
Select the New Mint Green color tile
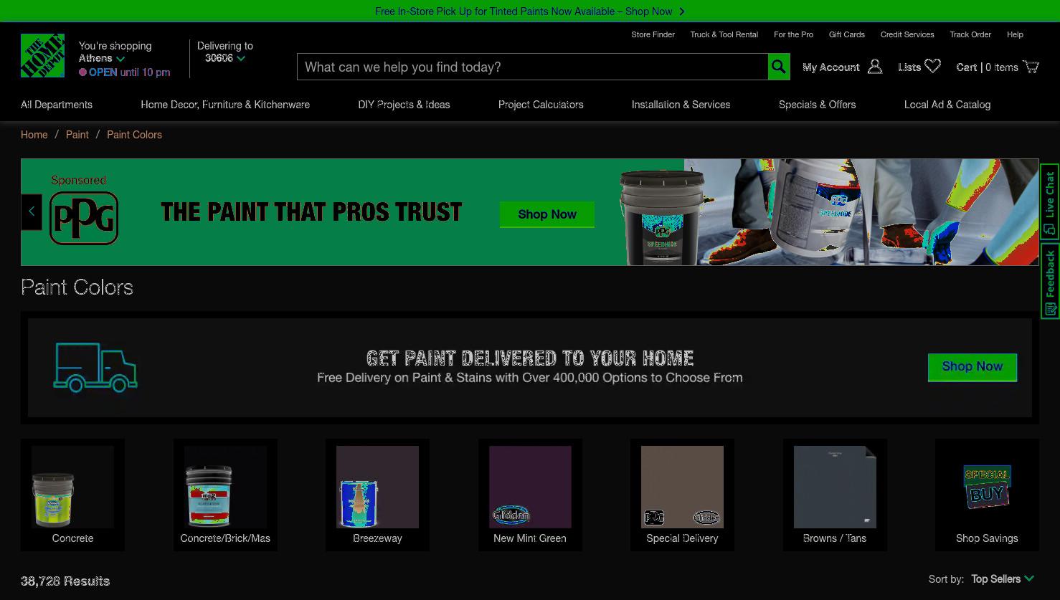[x=530, y=495]
